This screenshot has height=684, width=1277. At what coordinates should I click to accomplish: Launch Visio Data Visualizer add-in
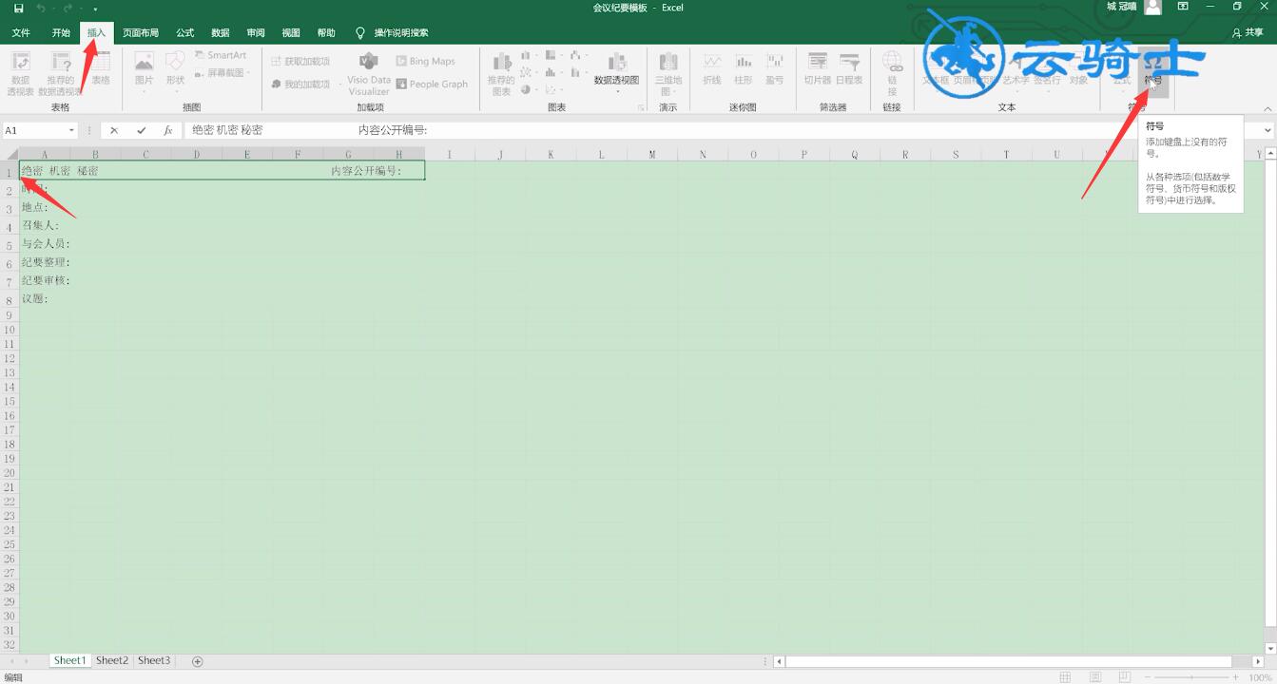click(368, 73)
